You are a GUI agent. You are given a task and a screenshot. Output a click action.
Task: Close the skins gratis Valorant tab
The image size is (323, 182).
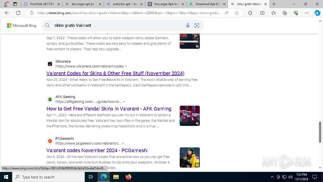click(x=265, y=4)
